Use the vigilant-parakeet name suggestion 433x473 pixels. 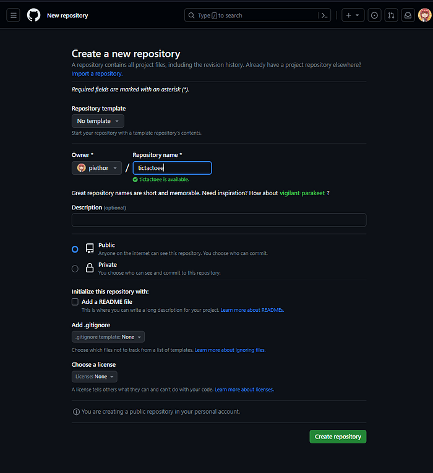click(x=302, y=193)
